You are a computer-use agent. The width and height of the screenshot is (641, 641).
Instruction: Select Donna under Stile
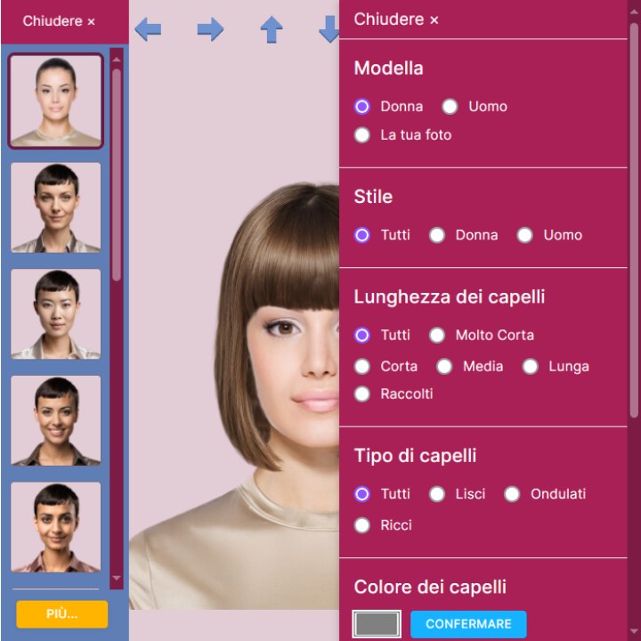437,235
